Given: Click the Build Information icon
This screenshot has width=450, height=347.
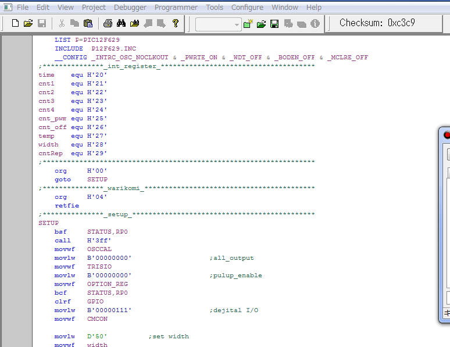Looking at the screenshot, I should click(x=315, y=24).
